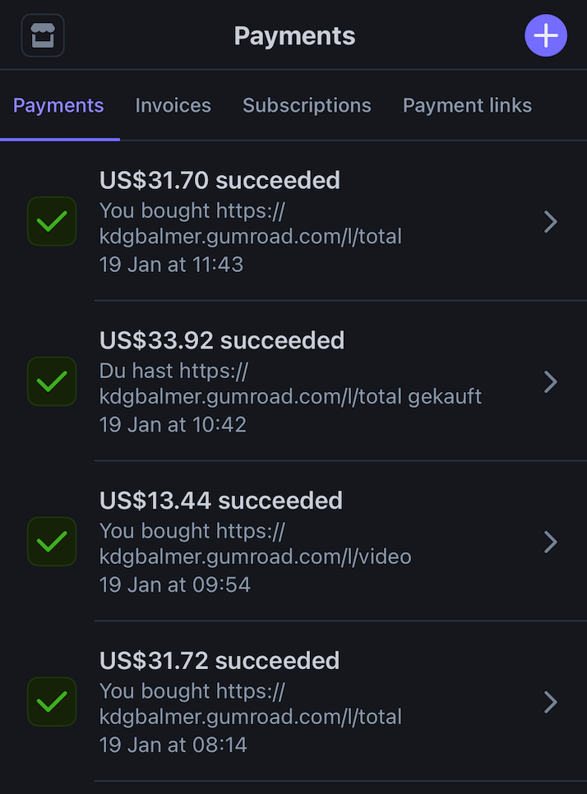Image resolution: width=587 pixels, height=794 pixels.
Task: Click green checkmark on US$31.72 payment
Action: (x=52, y=702)
